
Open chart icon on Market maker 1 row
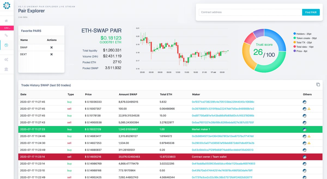[x=305, y=129]
